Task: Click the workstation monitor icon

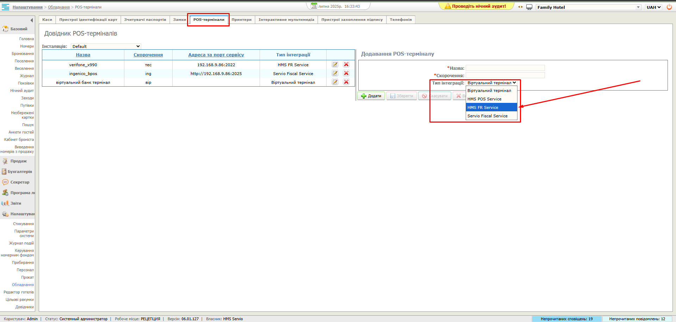Action: (x=529, y=7)
